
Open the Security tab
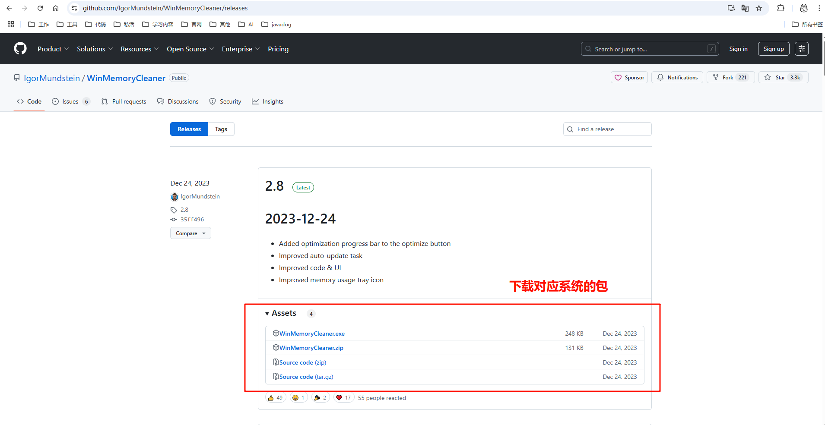click(x=225, y=101)
